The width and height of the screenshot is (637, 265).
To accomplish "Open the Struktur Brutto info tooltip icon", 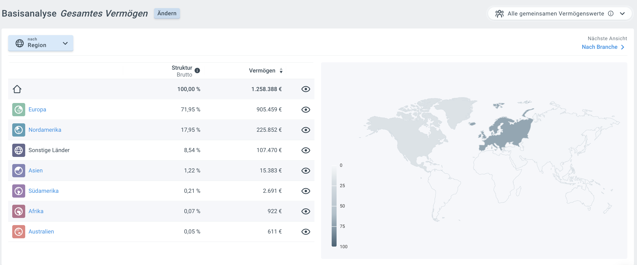I will click(197, 71).
